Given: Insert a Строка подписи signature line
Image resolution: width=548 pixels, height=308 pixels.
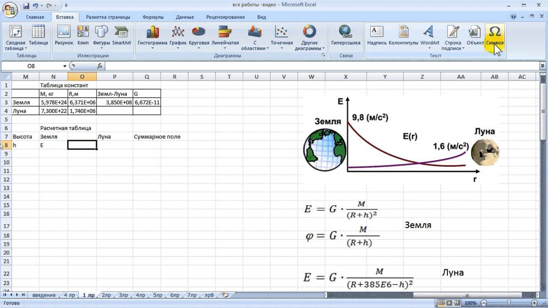Looking at the screenshot, I should coord(453,38).
